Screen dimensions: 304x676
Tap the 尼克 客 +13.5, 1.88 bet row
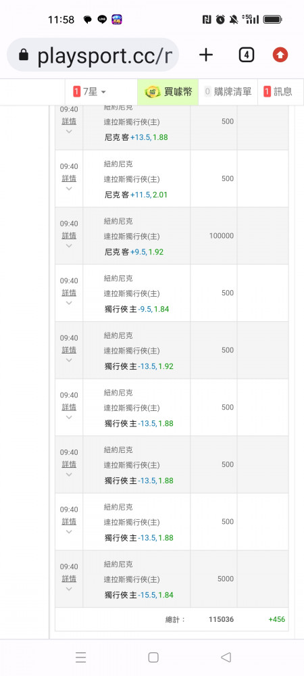pos(172,128)
